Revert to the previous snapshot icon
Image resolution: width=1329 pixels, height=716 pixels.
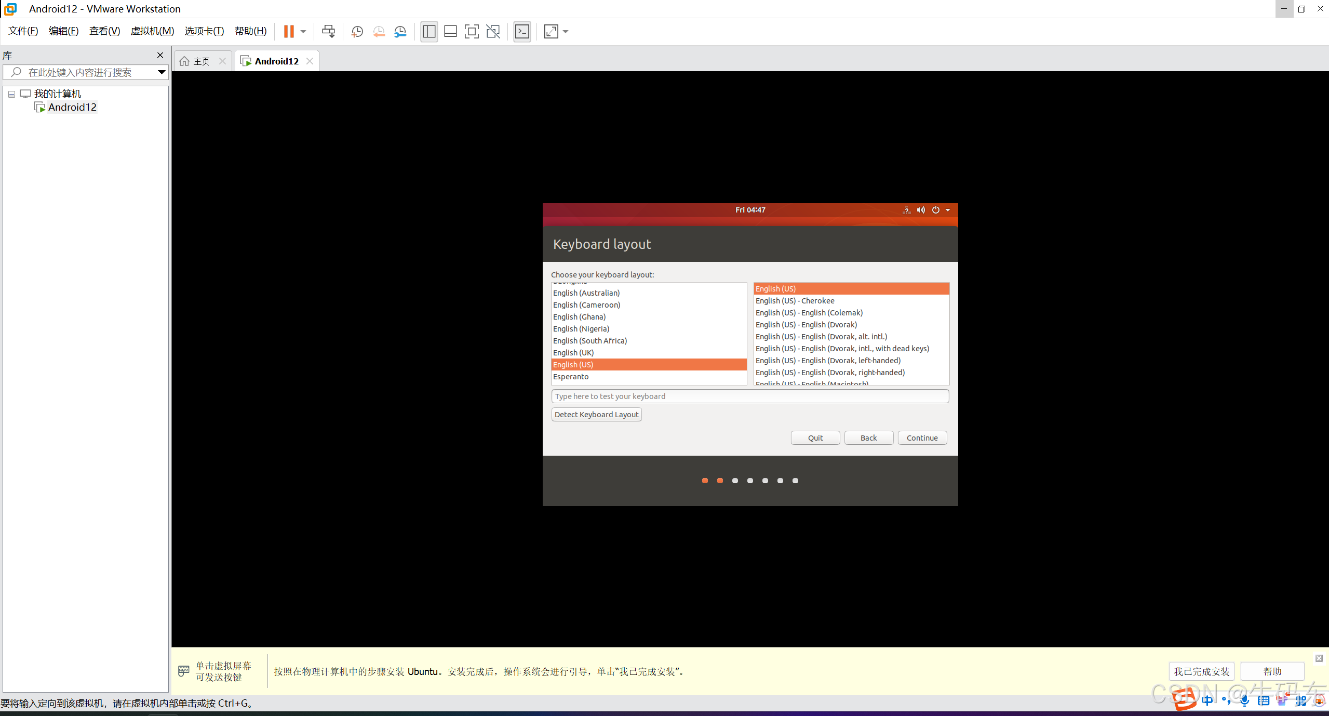click(x=379, y=32)
